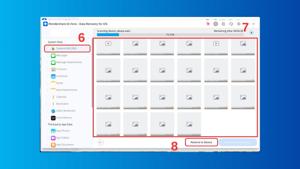This screenshot has height=169, width=300.
Task: Click the App Photos icon
Action: pyautogui.click(x=53, y=131)
